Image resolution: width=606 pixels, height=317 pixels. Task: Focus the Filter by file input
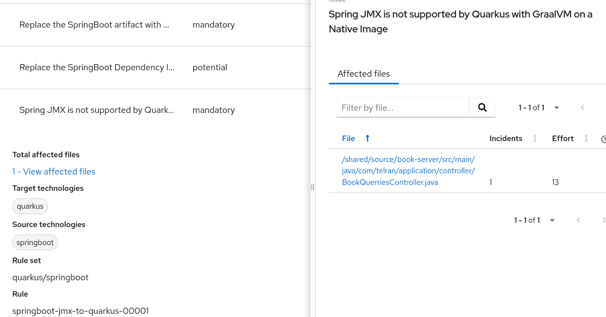(403, 108)
